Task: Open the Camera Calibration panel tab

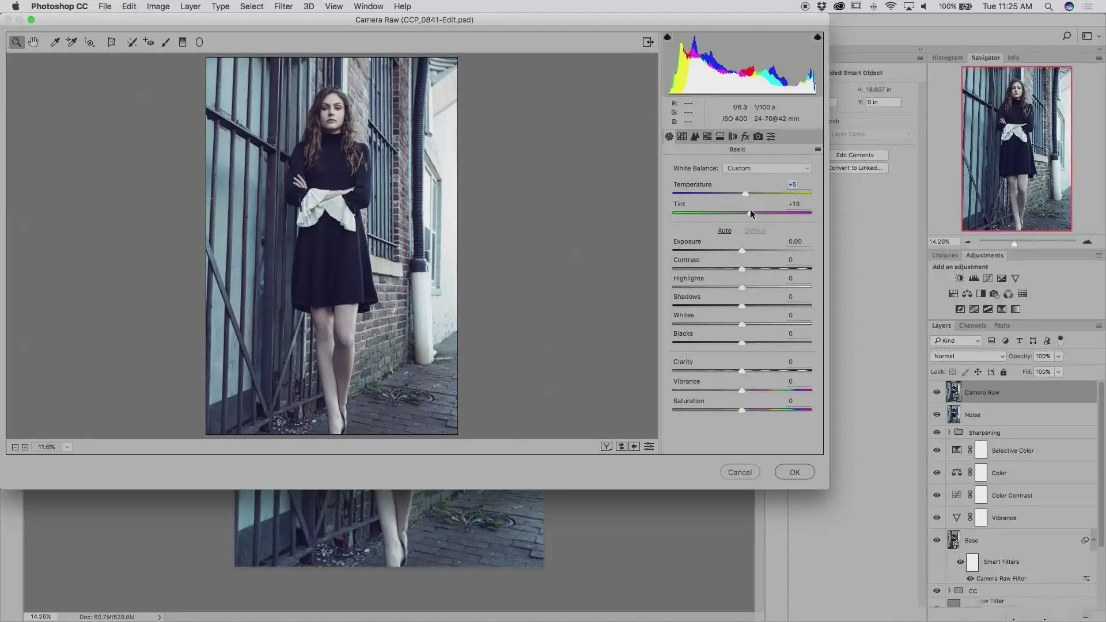Action: (x=758, y=136)
